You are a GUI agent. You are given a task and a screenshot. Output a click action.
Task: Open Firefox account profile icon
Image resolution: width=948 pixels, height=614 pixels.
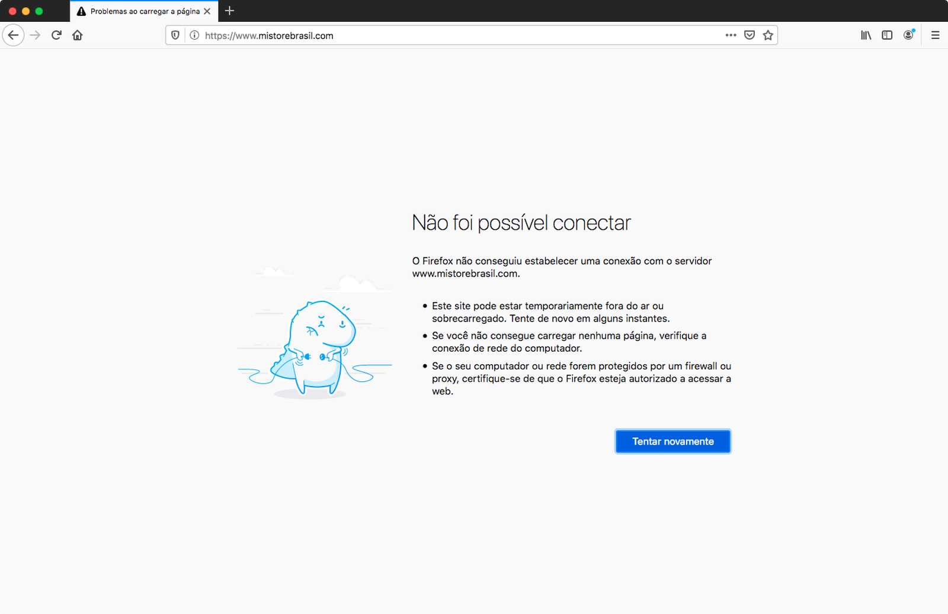(x=908, y=36)
